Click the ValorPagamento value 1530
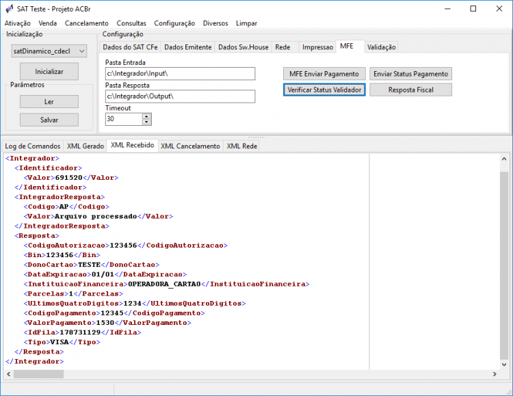Viewport: 513px width, 396px height. tap(105, 323)
